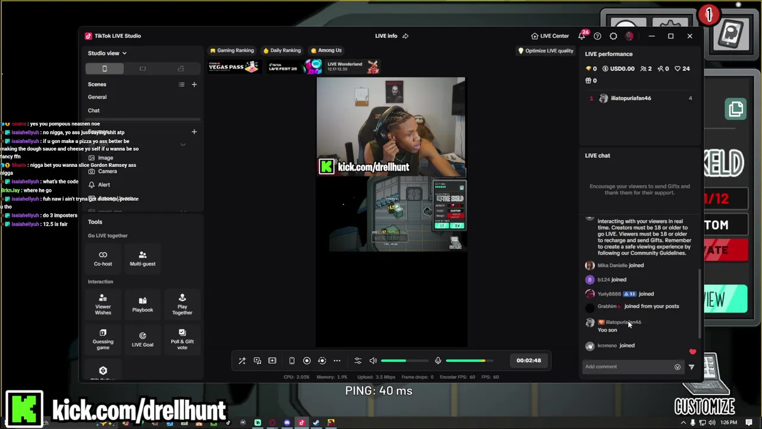Image resolution: width=762 pixels, height=429 pixels.
Task: Open the Playbook tool
Action: pyautogui.click(x=142, y=304)
